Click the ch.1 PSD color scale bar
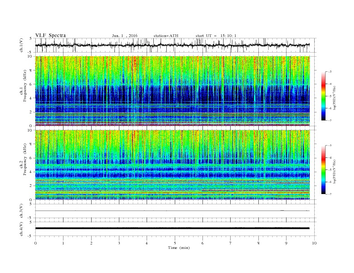This screenshot has width=354, height=273. coord(324,96)
